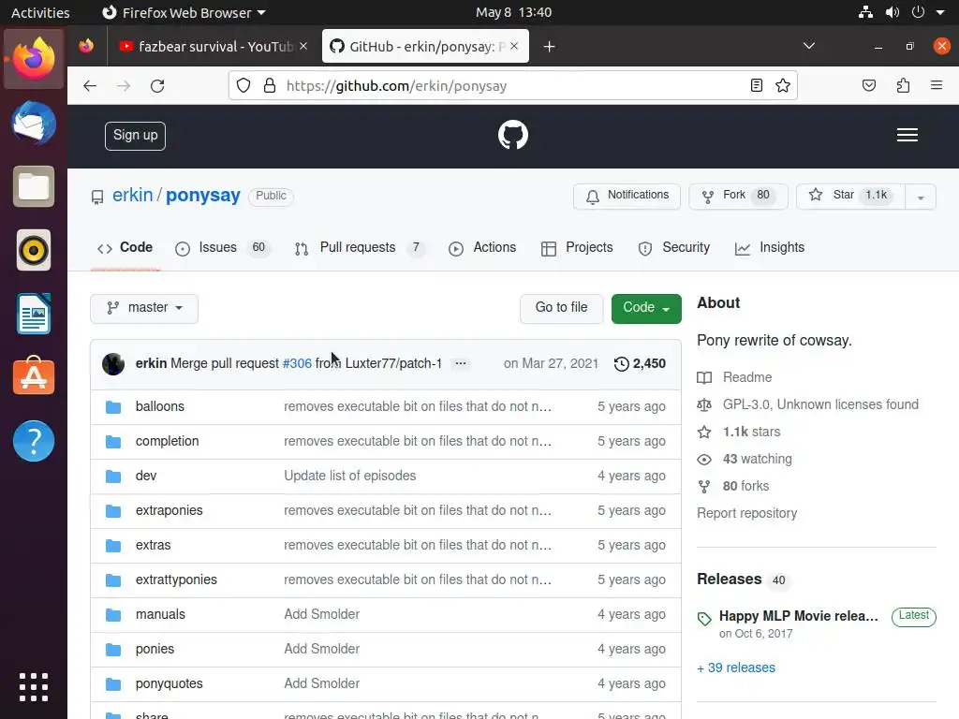Open the tracking protection shield icon
Screen dimensions: 959x719
(243, 85)
